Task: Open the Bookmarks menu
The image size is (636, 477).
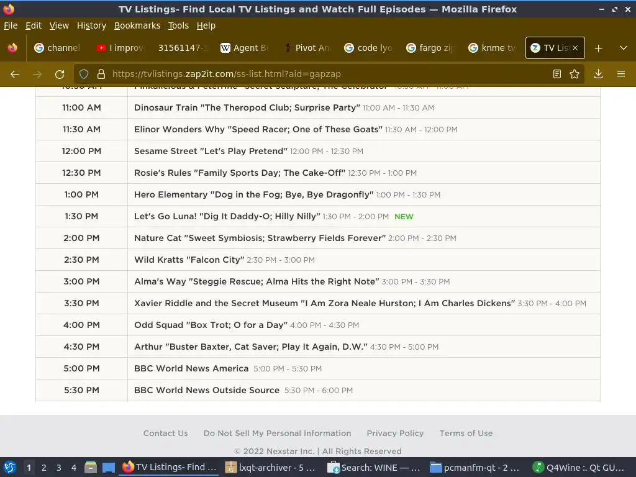Action: 137,25
